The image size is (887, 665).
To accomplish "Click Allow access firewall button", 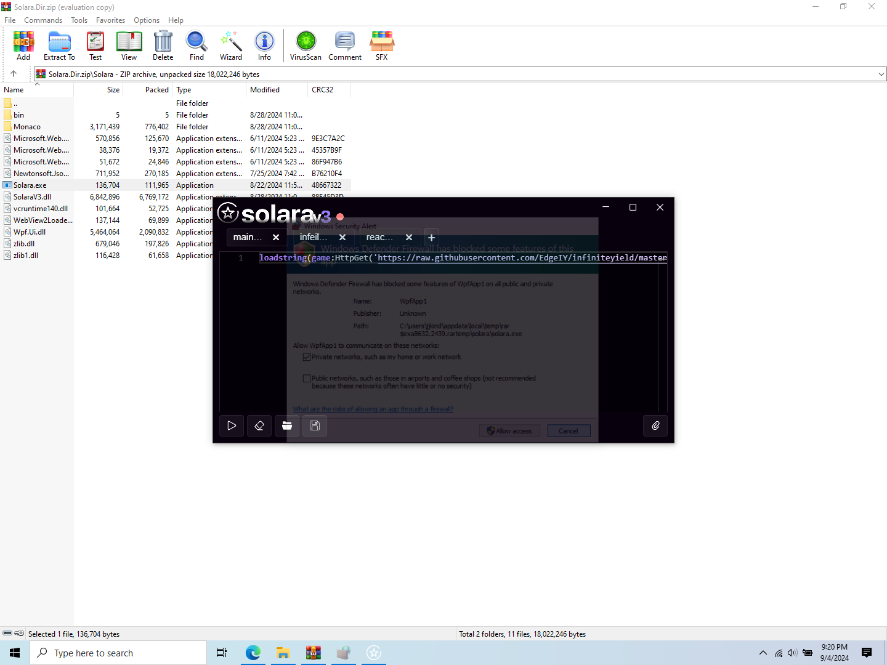I will (509, 431).
